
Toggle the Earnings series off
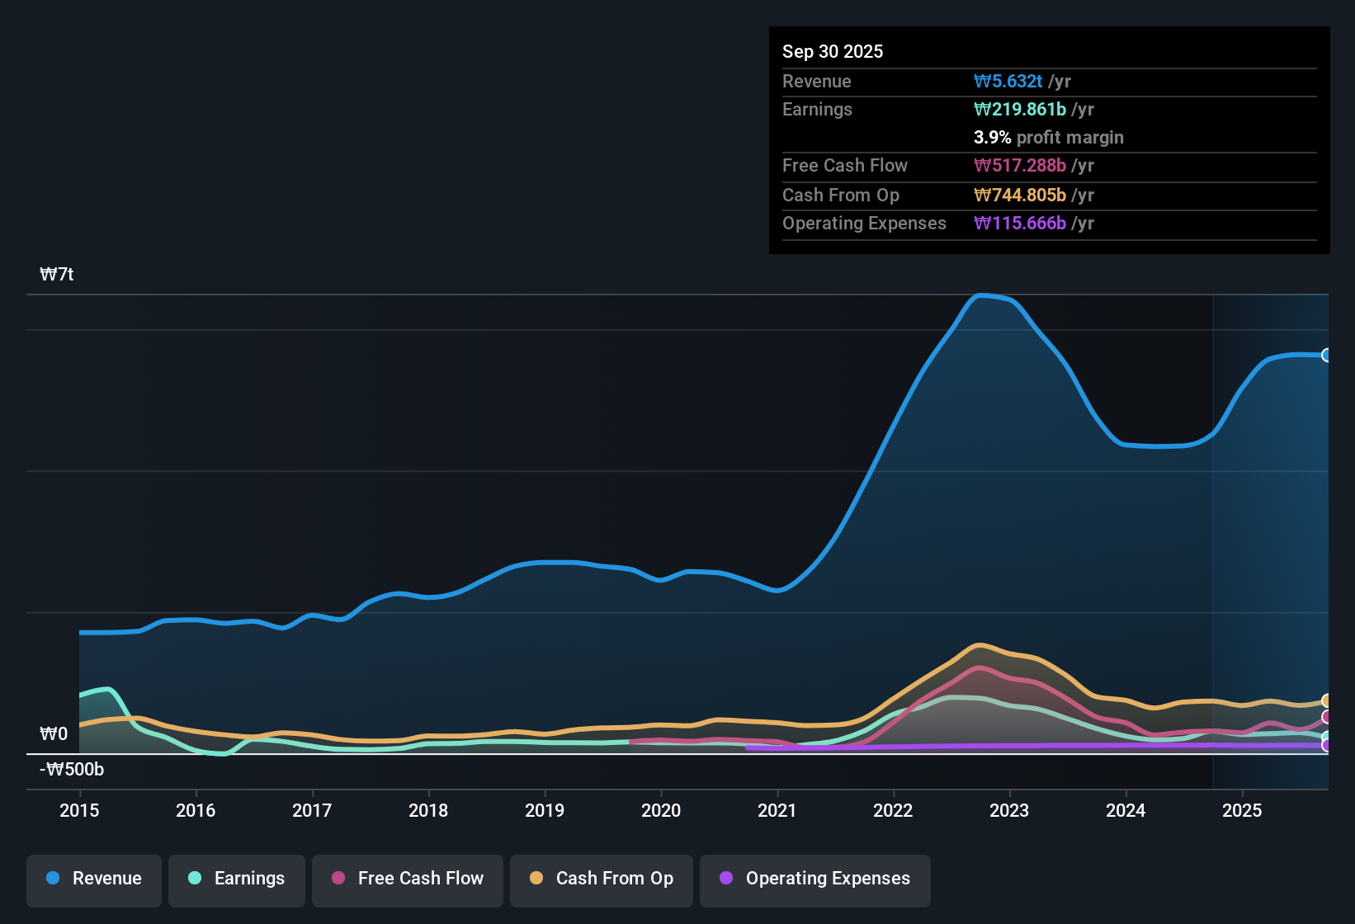tap(237, 879)
